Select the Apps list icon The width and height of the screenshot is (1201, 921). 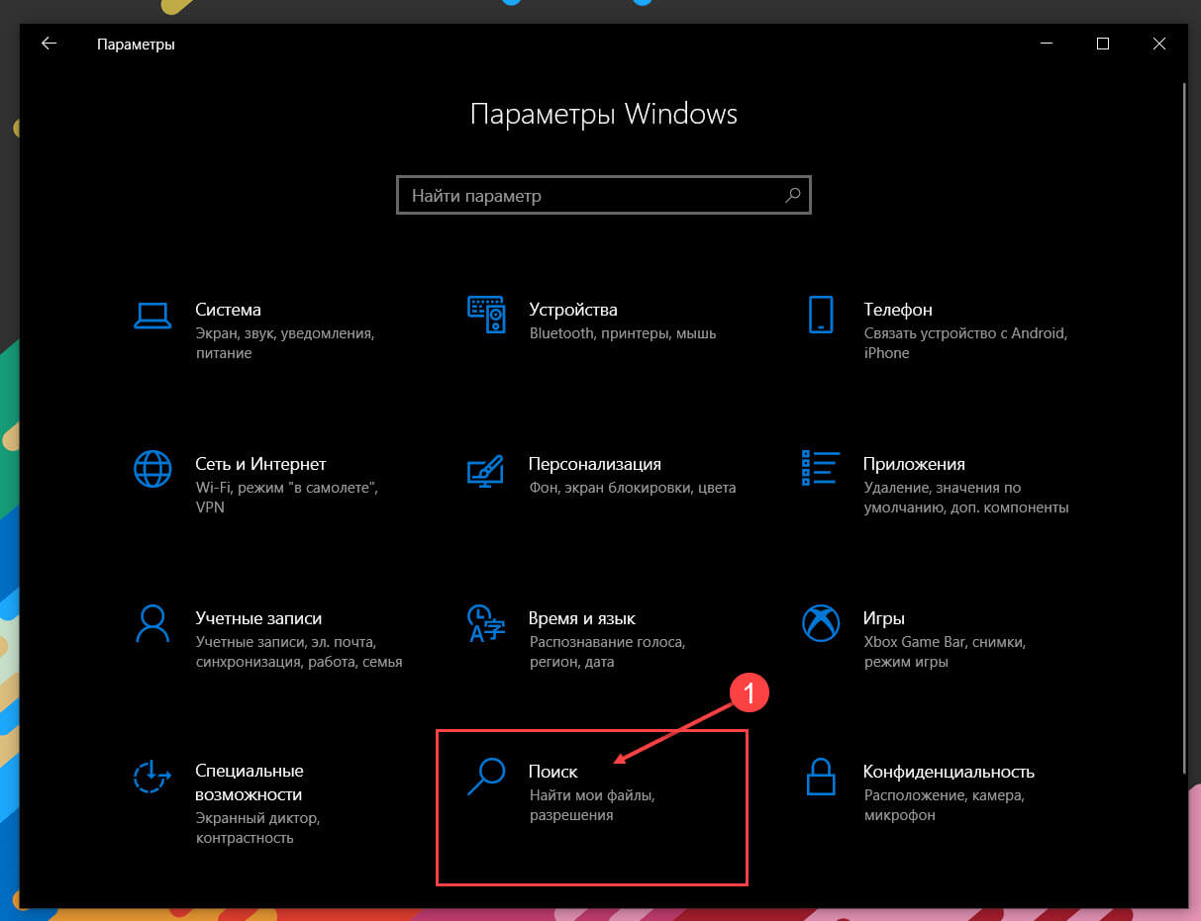click(x=820, y=468)
